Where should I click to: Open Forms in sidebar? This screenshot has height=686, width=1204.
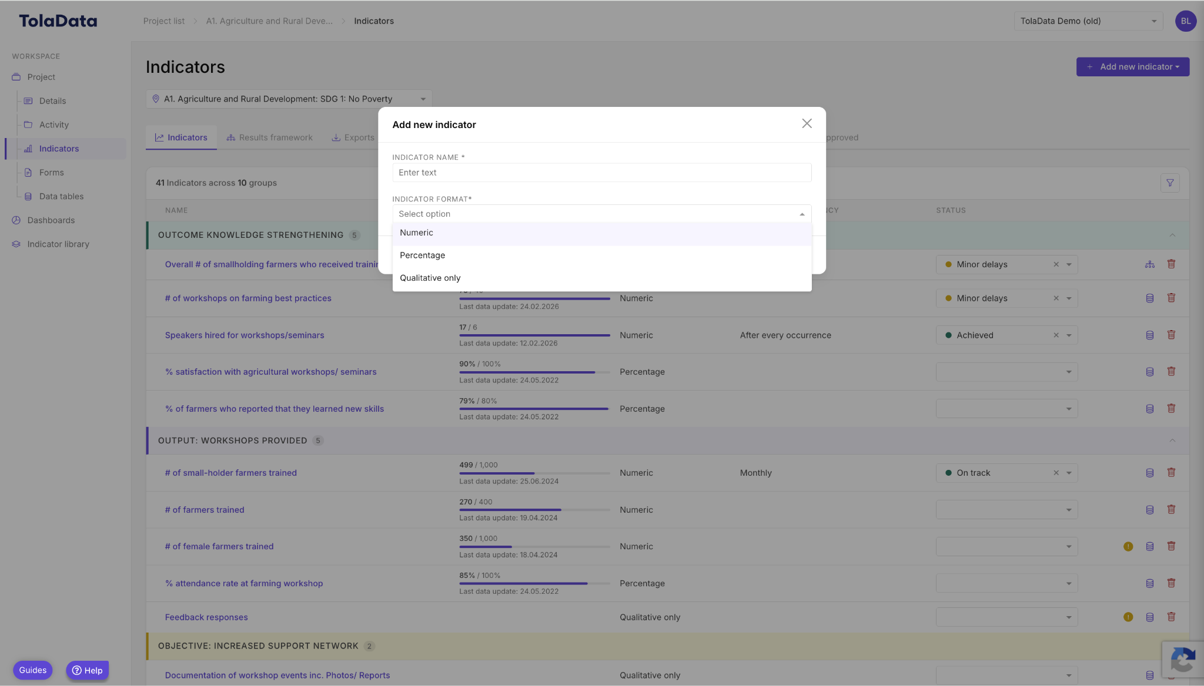(52, 173)
